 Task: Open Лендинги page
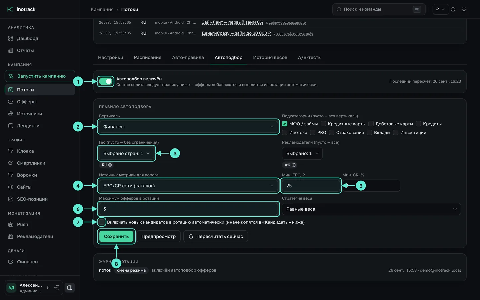40,126
